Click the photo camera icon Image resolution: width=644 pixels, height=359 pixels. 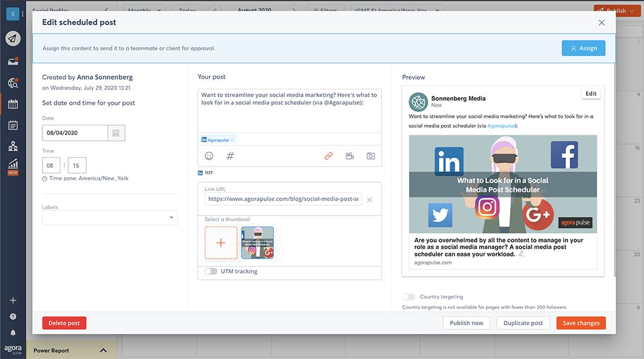point(370,156)
